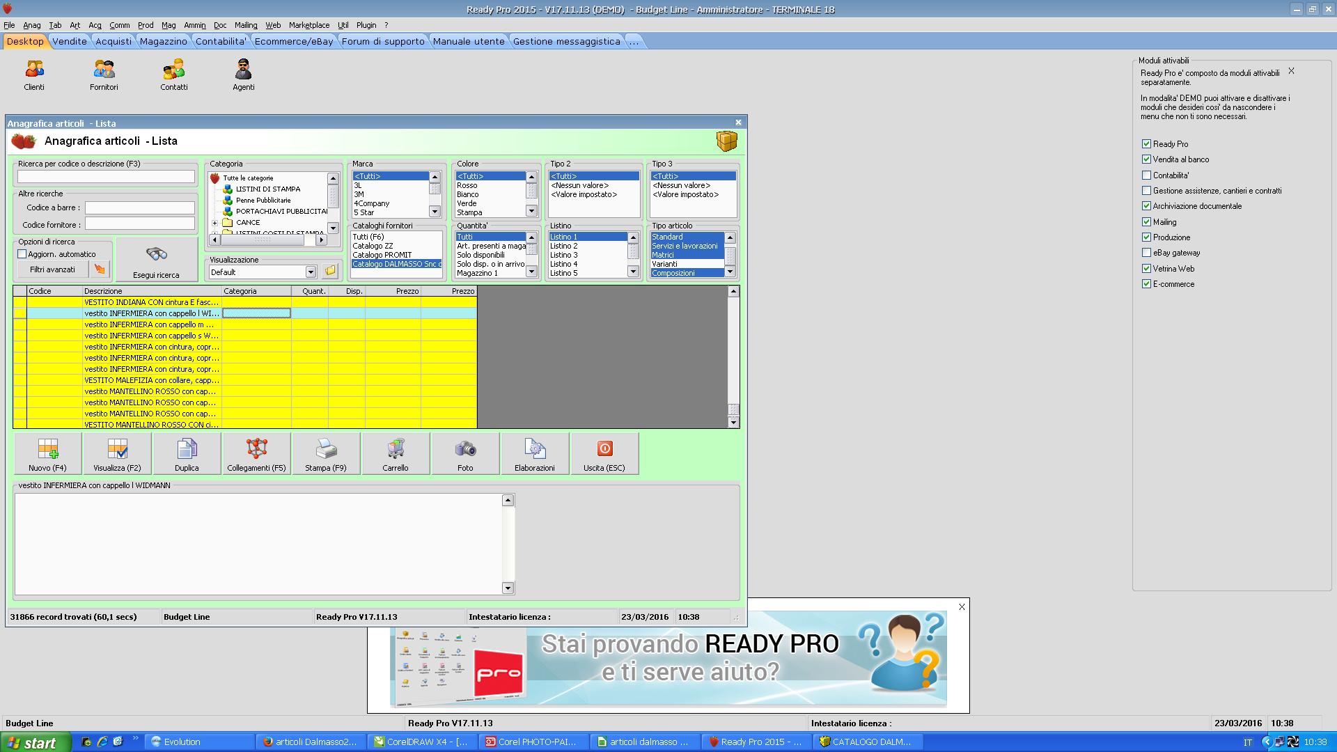The height and width of the screenshot is (752, 1337).
Task: Switch to CorelDRAW X4 taskbar item
Action: [x=423, y=742]
